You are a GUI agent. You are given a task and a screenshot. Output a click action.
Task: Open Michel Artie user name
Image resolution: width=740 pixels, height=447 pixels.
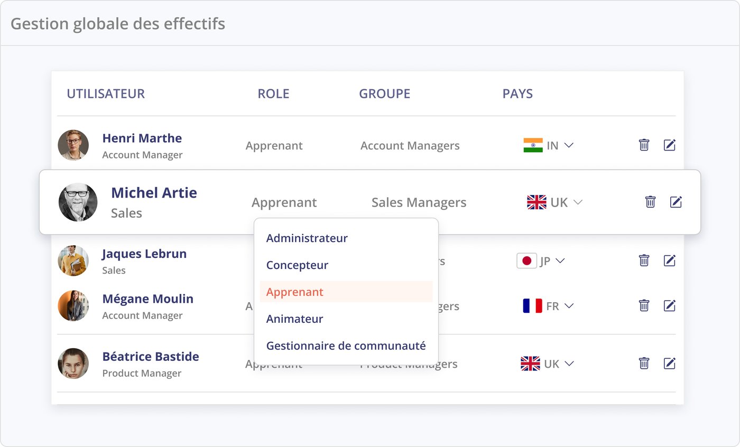154,192
